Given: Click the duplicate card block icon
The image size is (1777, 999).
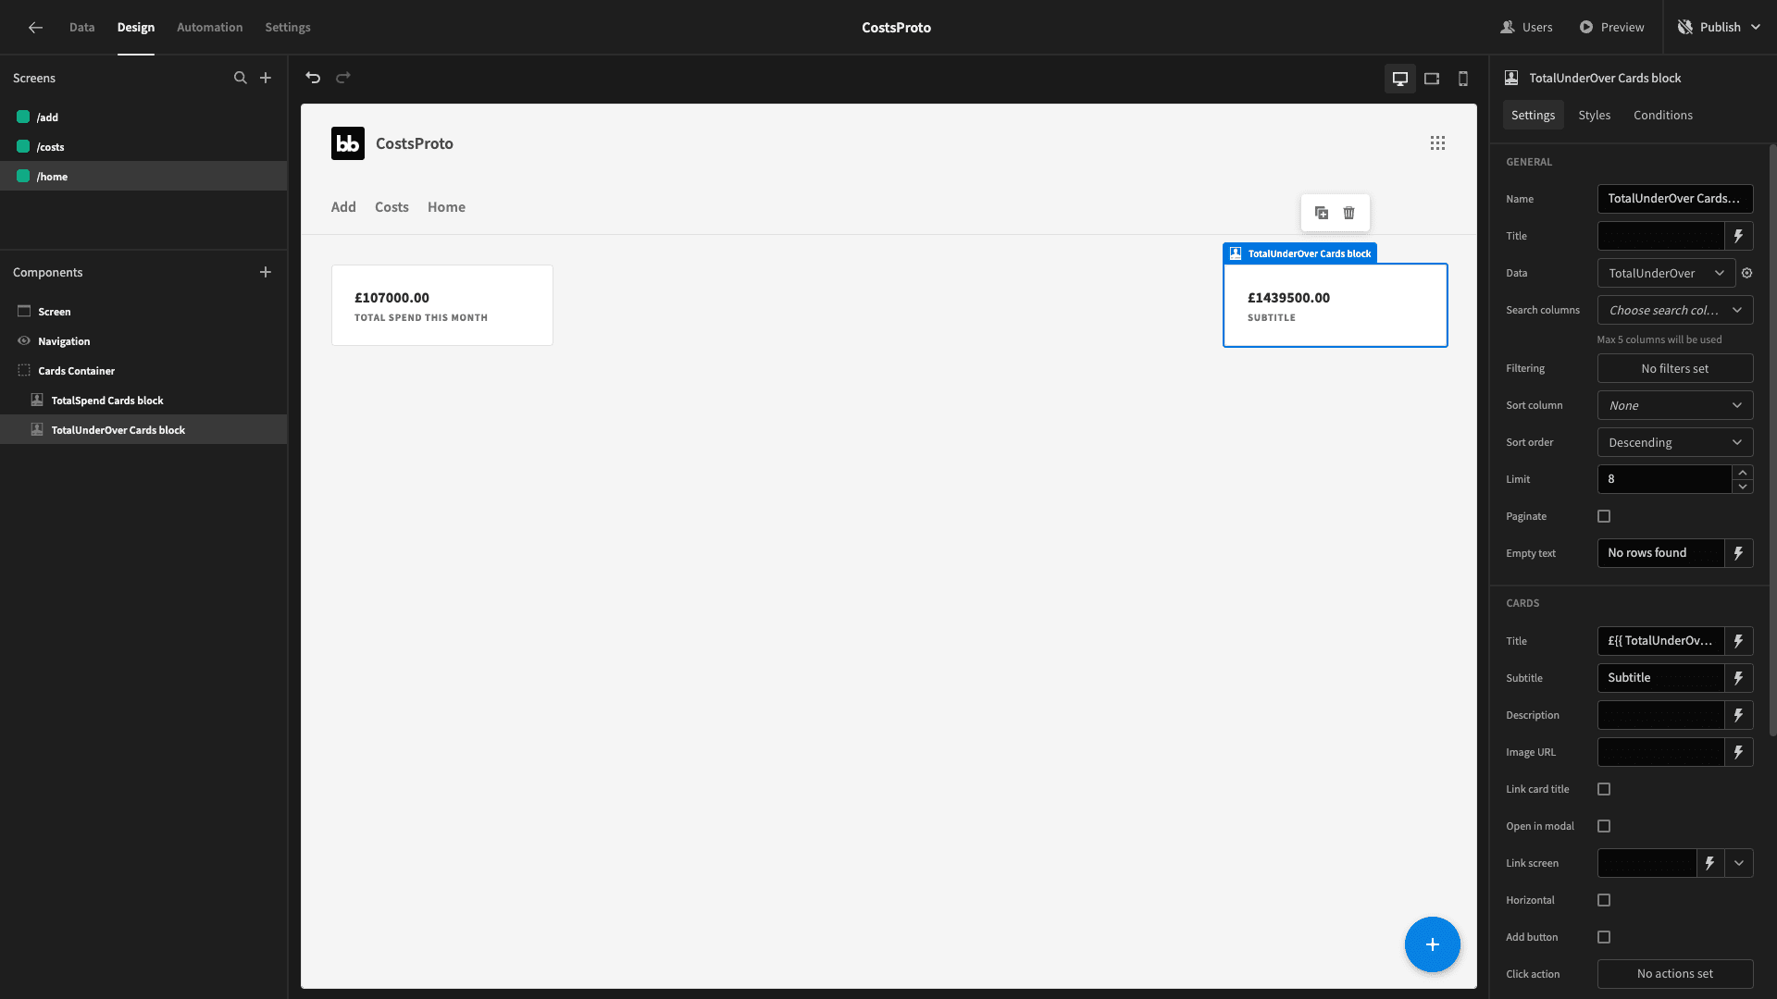Looking at the screenshot, I should tap(1321, 212).
